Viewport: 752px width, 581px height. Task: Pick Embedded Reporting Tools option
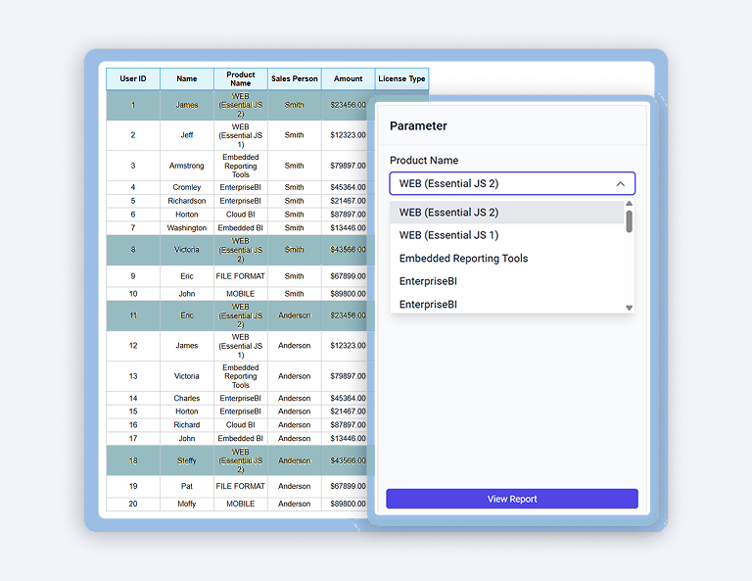click(507, 258)
